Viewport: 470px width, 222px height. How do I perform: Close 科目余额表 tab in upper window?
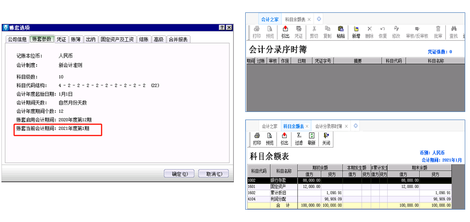(309, 19)
